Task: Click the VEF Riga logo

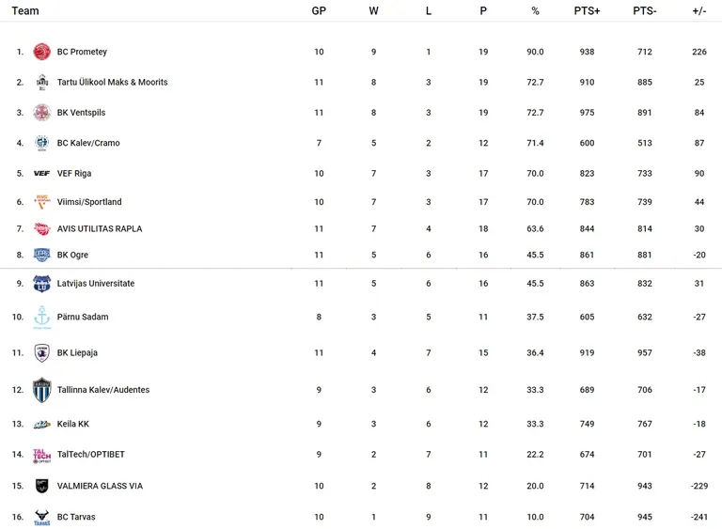Action: (42, 174)
